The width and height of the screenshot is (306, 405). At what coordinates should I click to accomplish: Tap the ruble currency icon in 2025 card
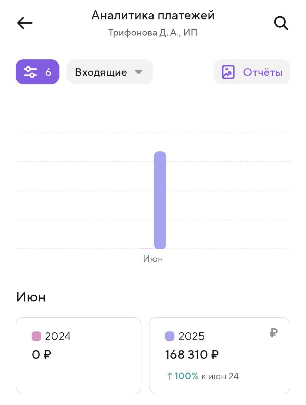[x=274, y=334]
